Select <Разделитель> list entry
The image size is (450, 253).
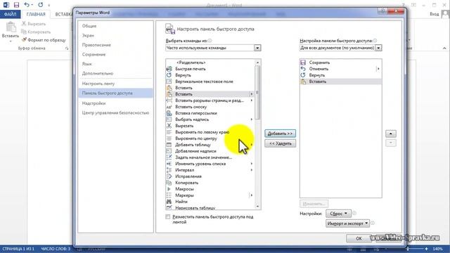pyautogui.click(x=210, y=63)
